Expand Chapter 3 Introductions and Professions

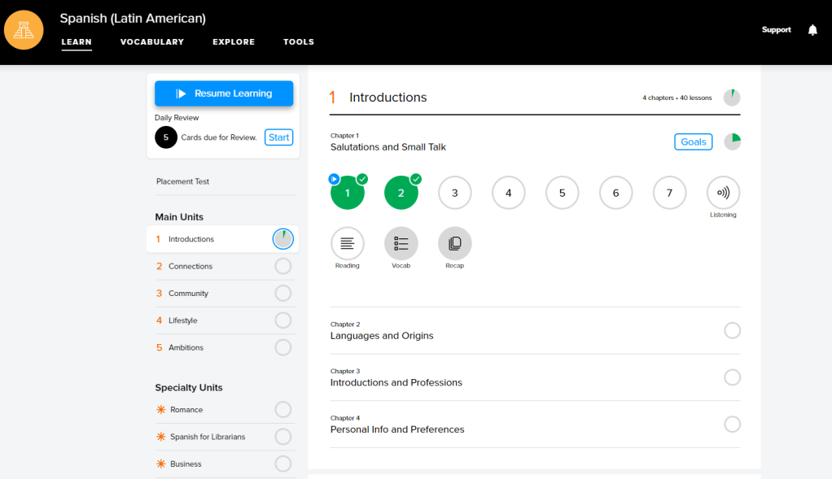(x=396, y=382)
